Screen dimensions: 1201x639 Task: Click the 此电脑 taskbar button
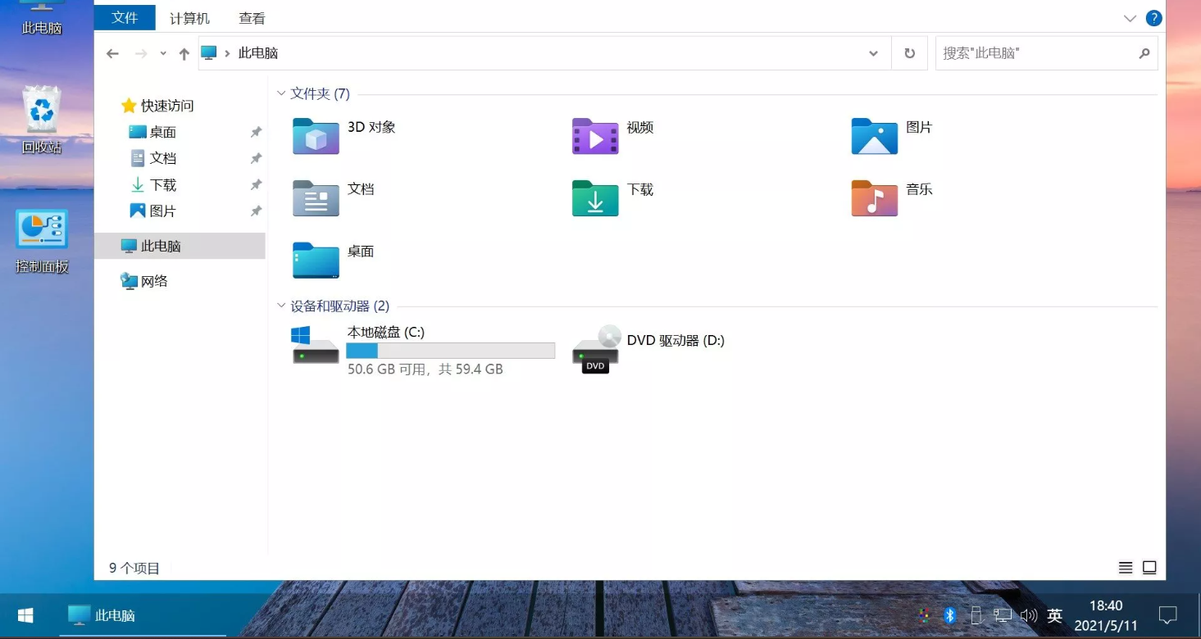click(x=143, y=615)
